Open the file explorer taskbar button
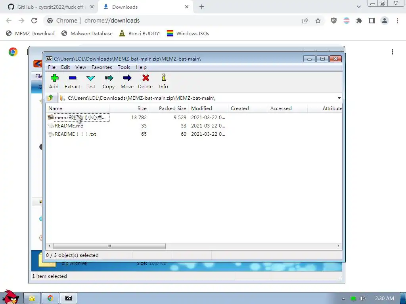The width and height of the screenshot is (406, 304). click(x=32, y=298)
